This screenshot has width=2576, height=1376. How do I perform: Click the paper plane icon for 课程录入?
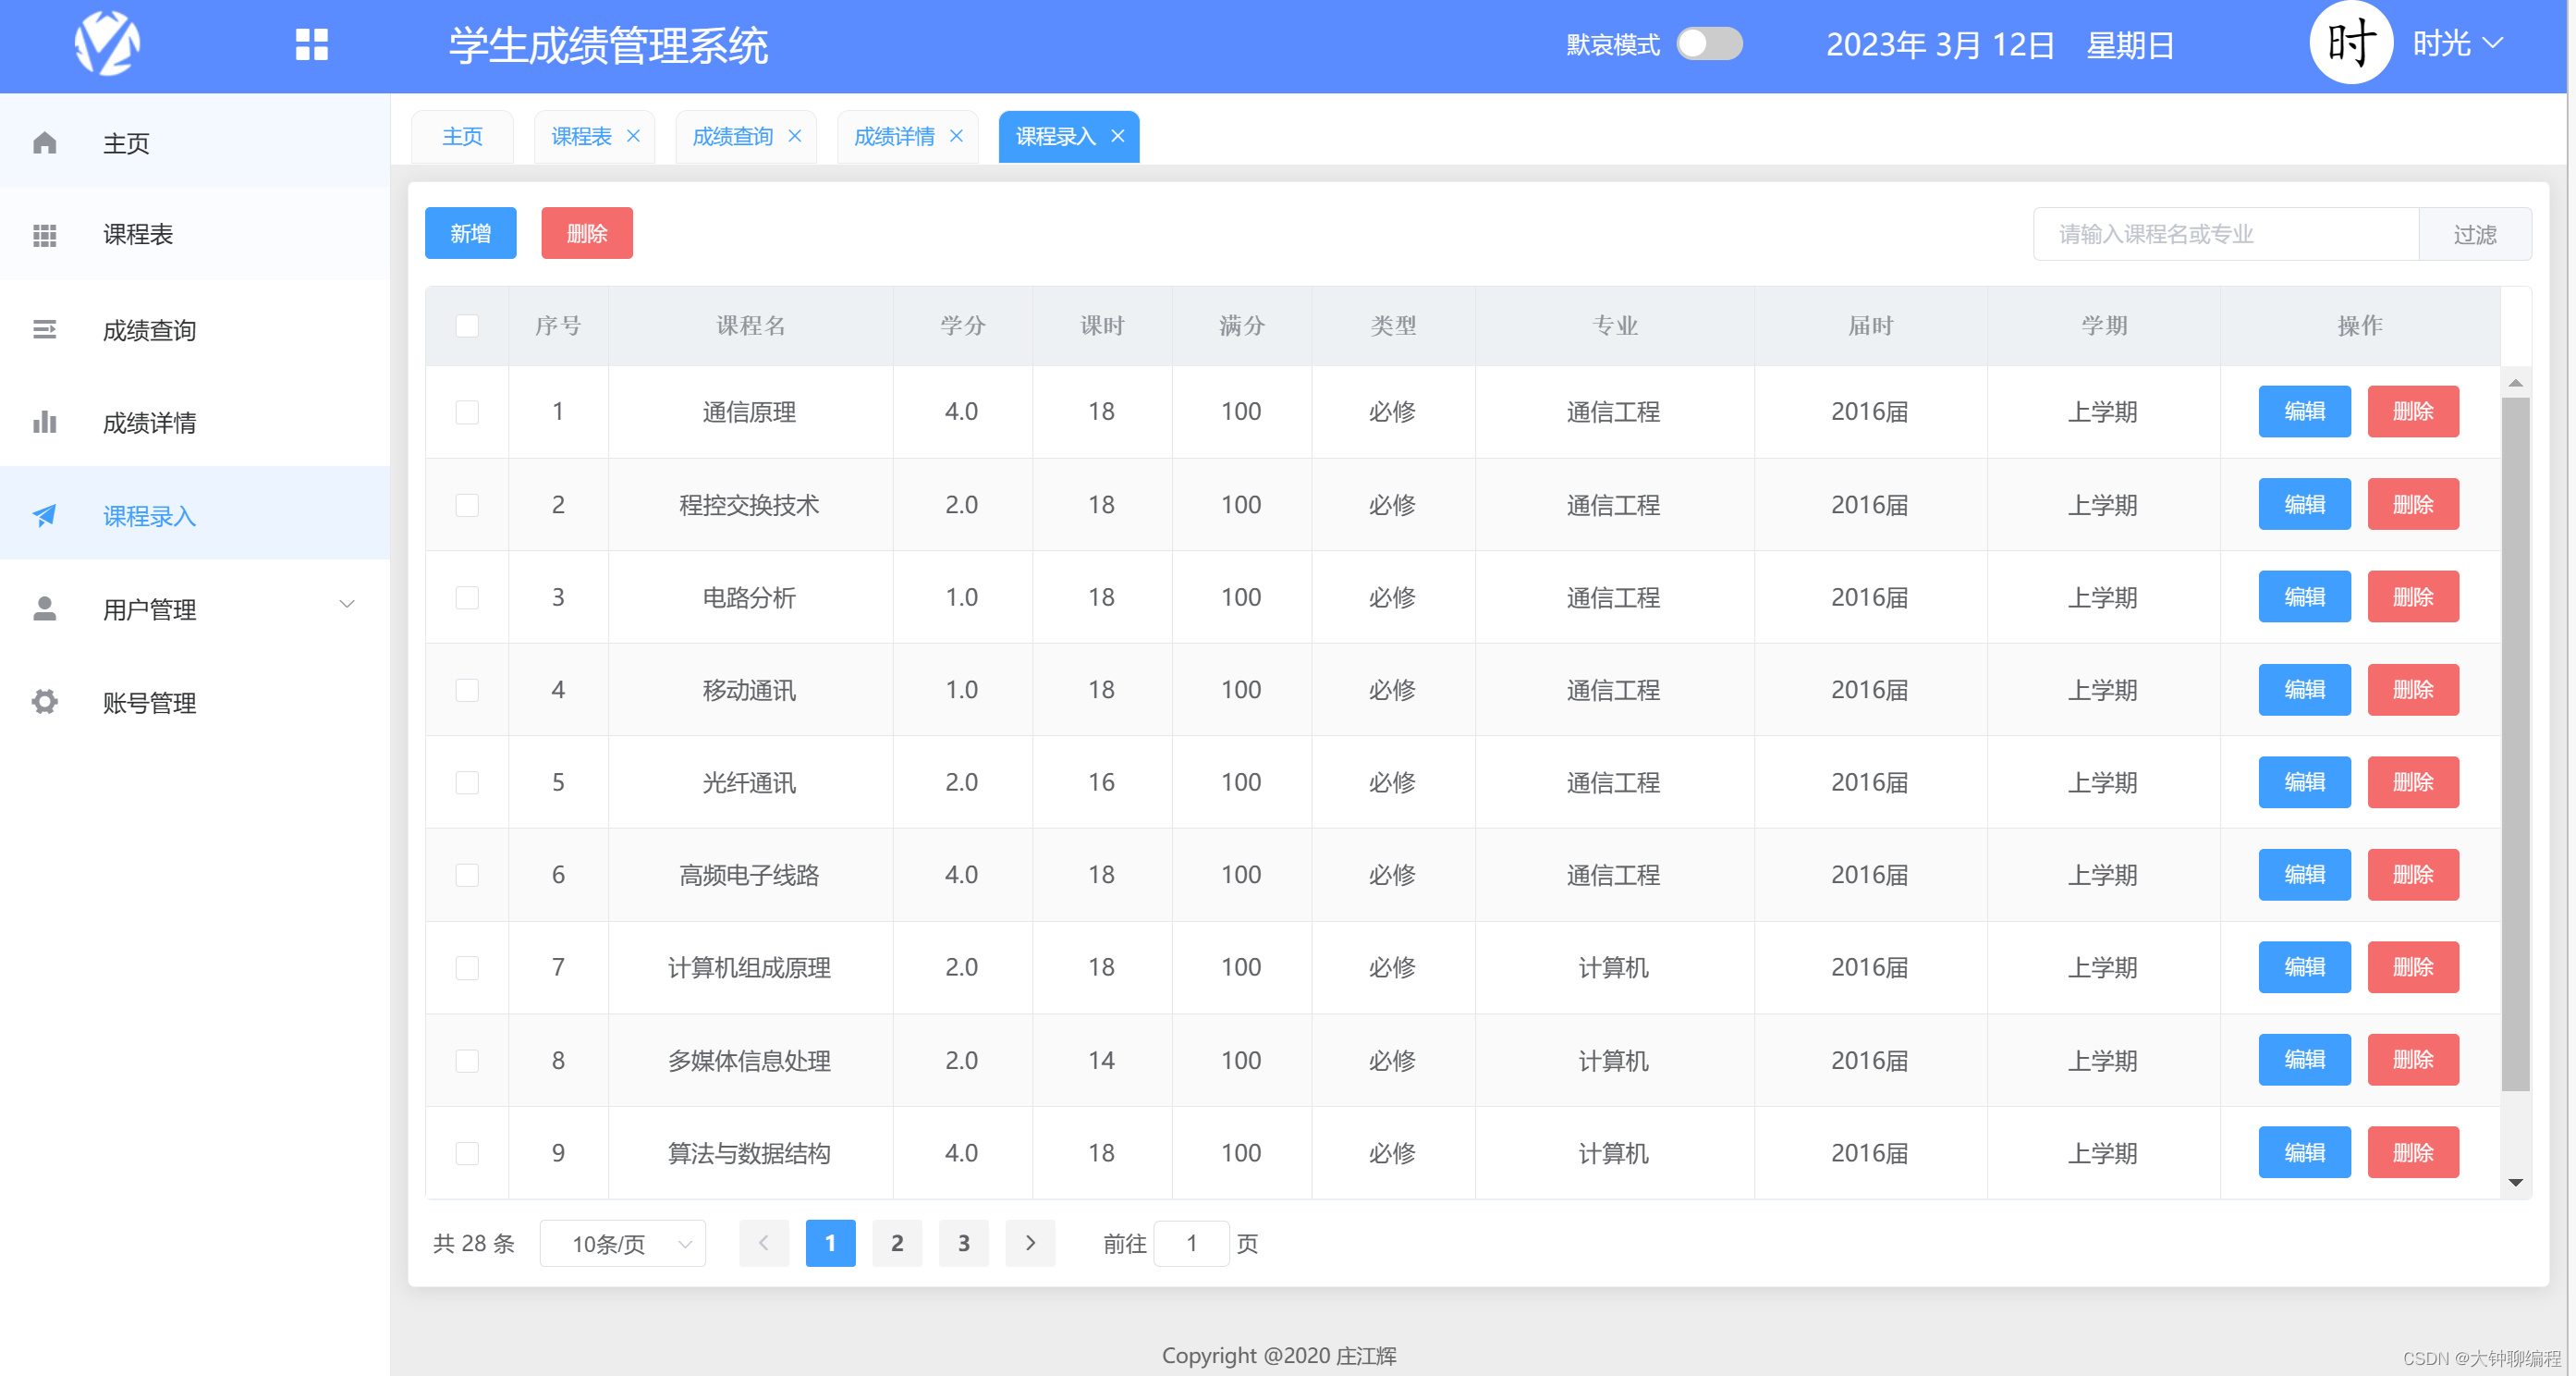pos(45,515)
